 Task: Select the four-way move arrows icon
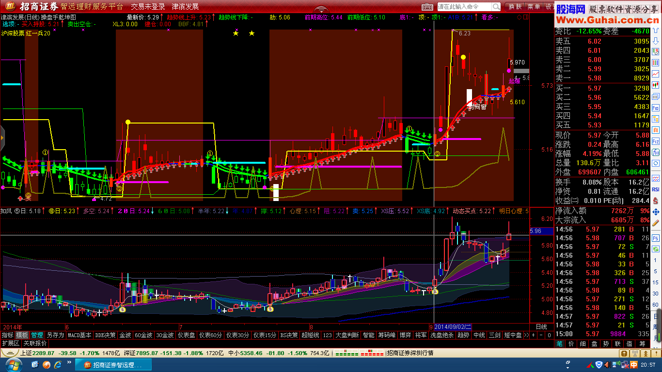pyautogui.click(x=656, y=212)
